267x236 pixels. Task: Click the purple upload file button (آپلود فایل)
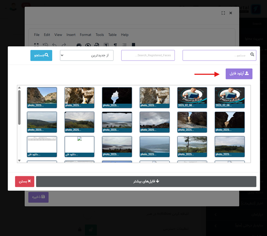239,74
